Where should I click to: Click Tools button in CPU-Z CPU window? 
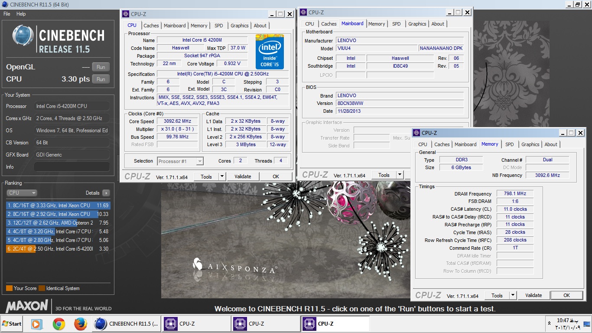click(x=206, y=176)
